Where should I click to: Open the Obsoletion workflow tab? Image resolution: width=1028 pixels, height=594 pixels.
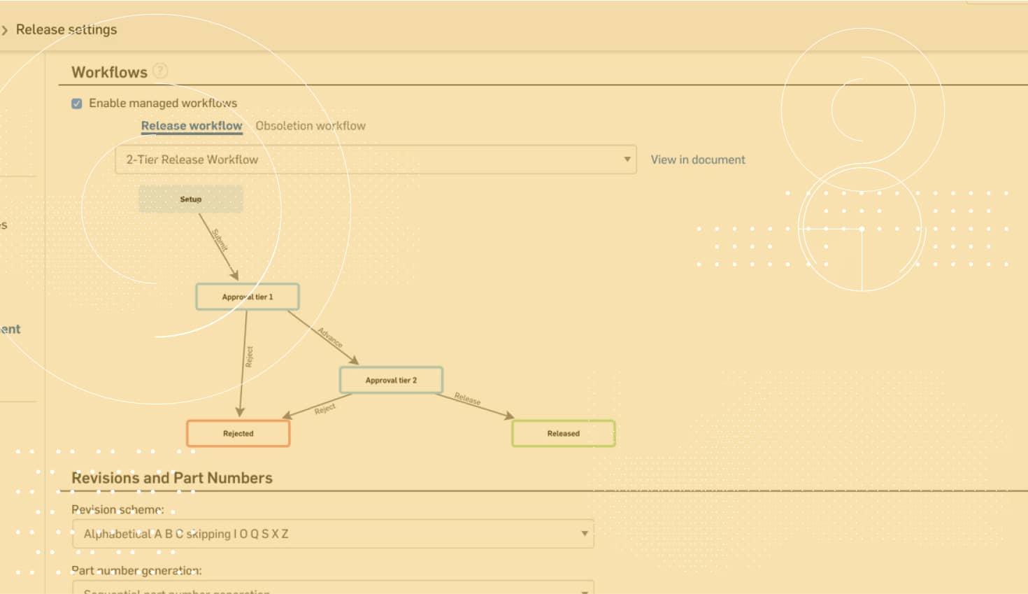(310, 126)
